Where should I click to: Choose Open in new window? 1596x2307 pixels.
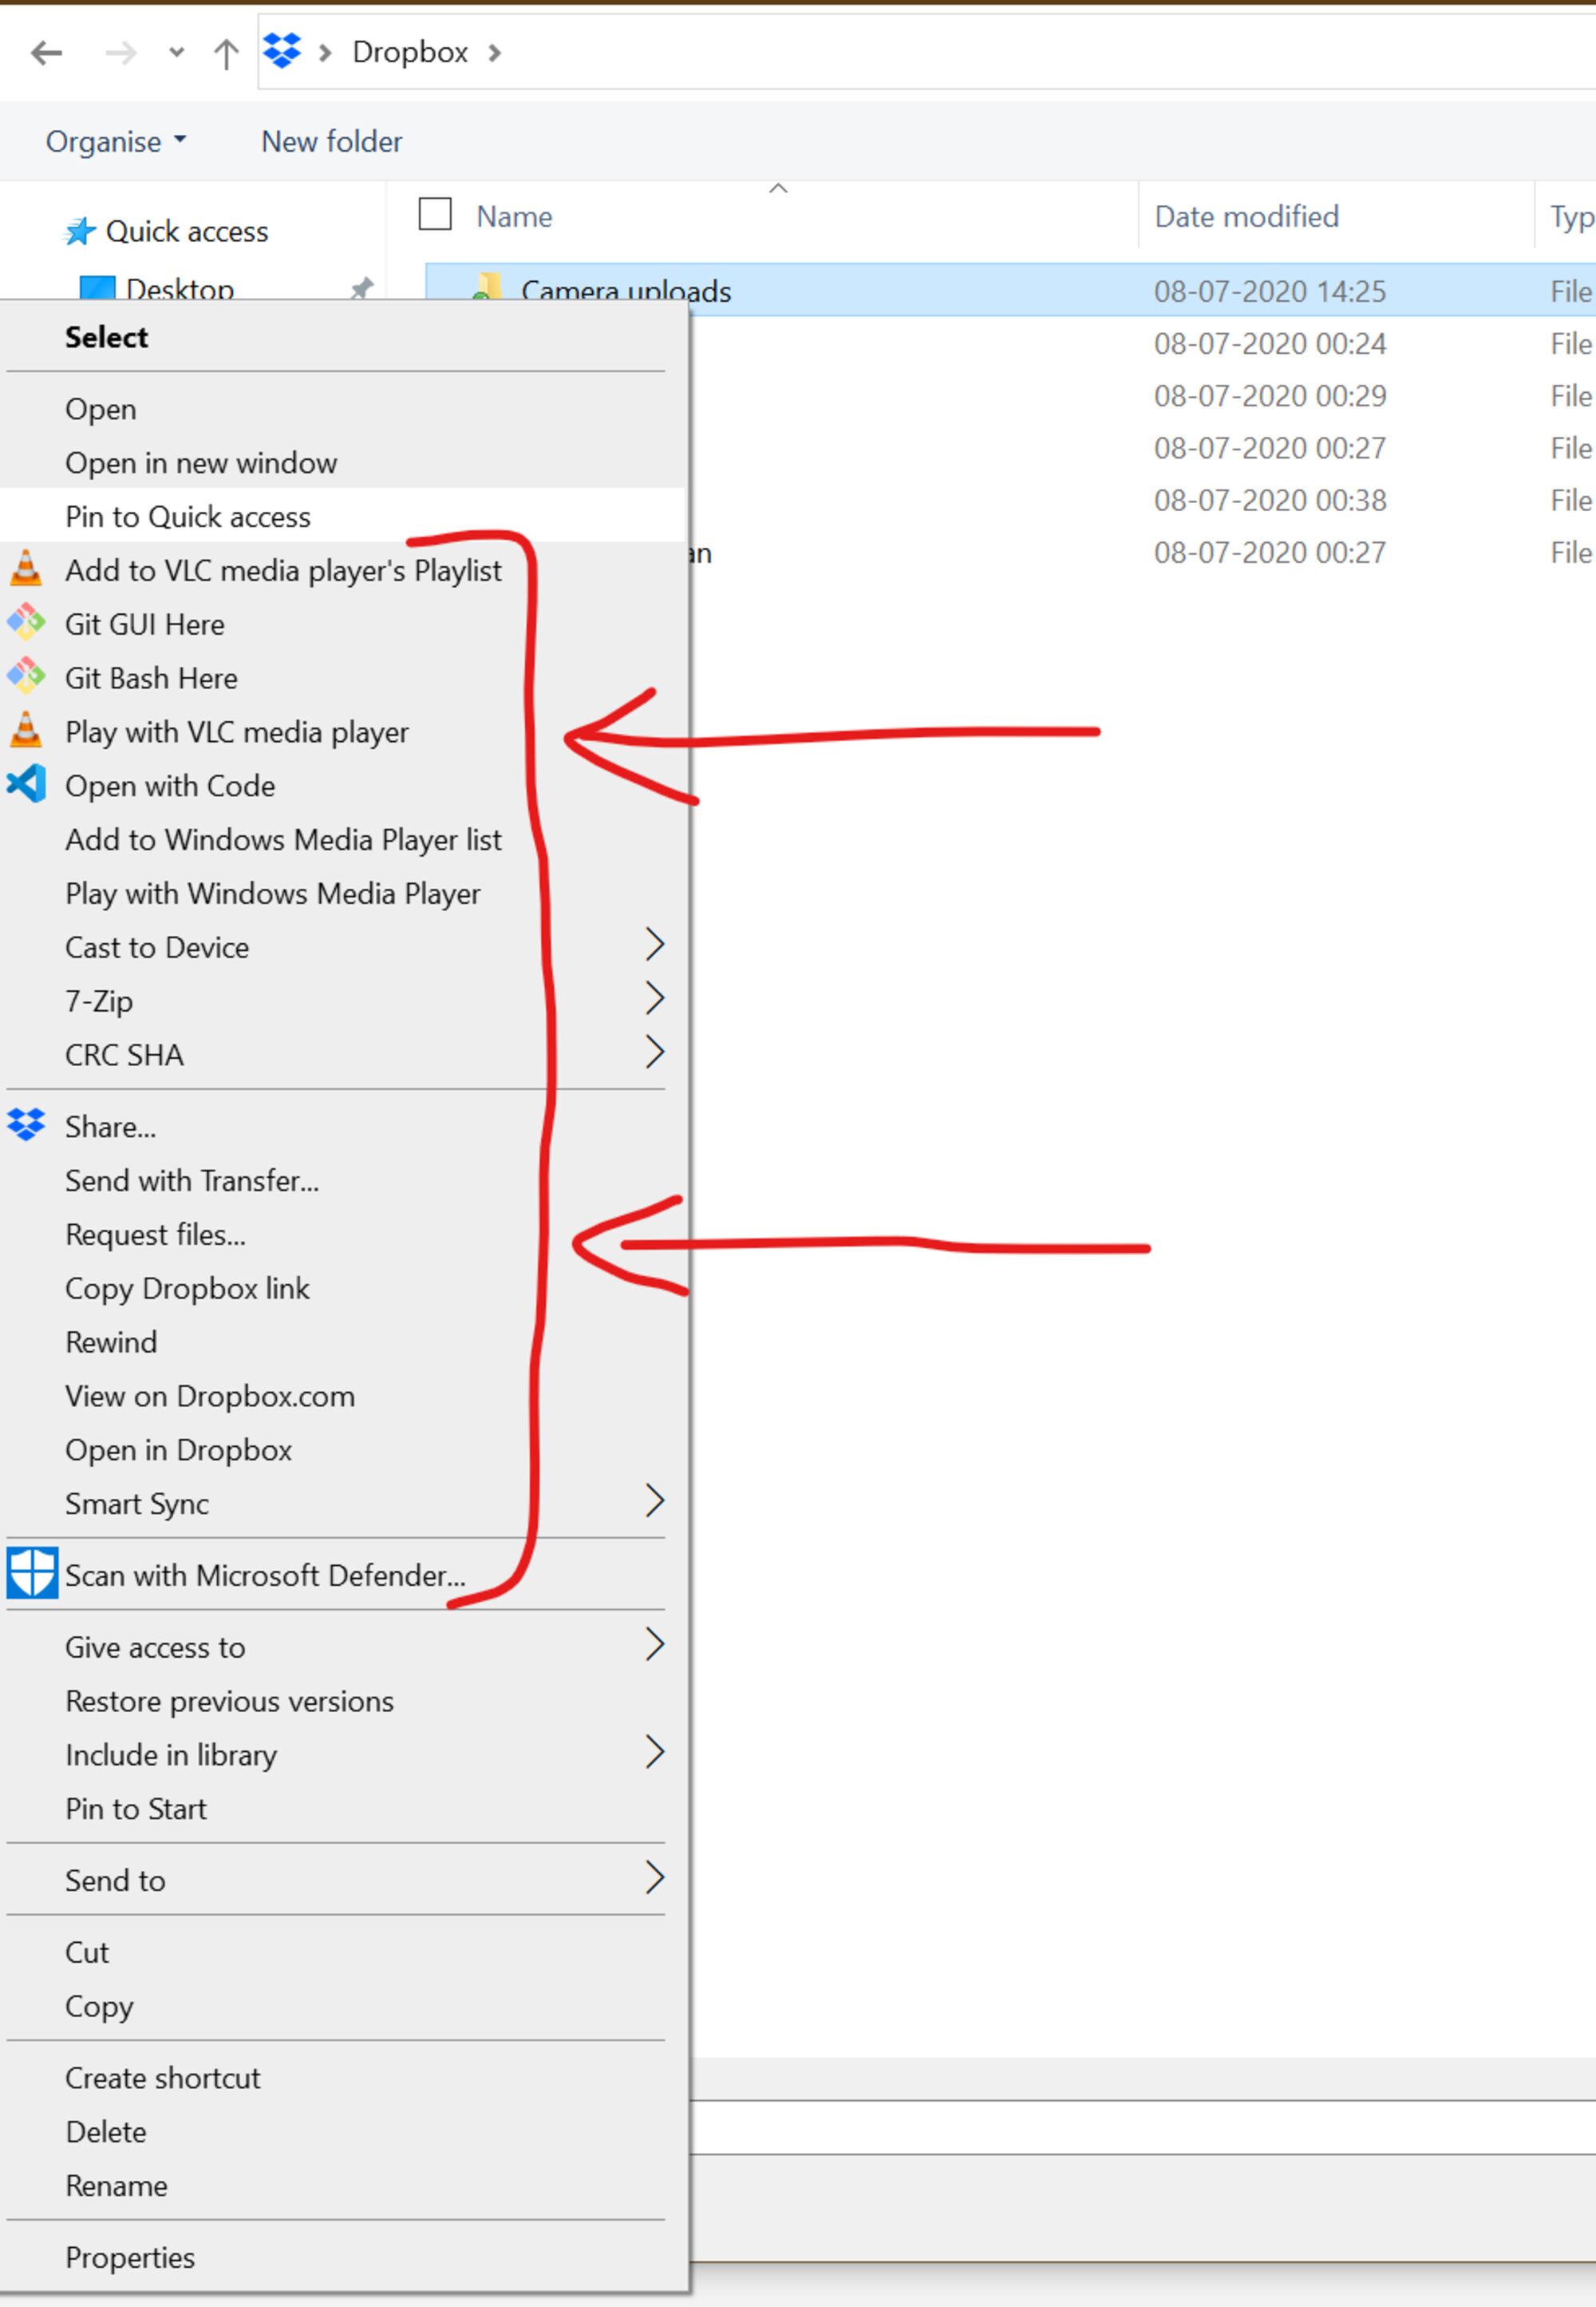pos(342,463)
